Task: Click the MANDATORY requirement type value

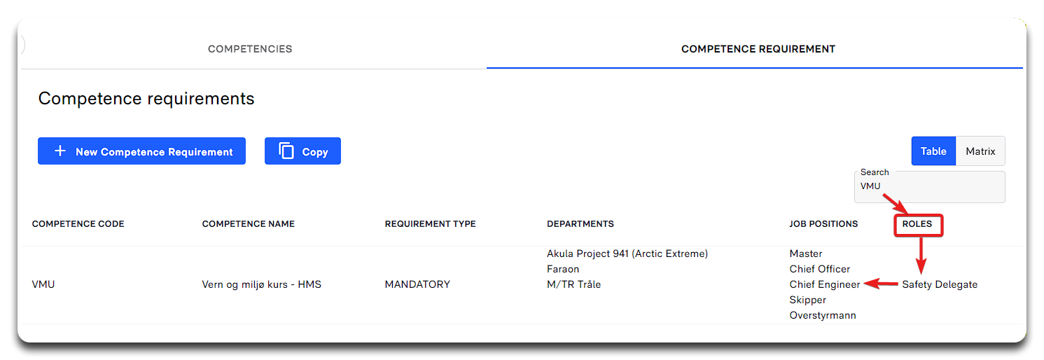Action: click(x=417, y=284)
